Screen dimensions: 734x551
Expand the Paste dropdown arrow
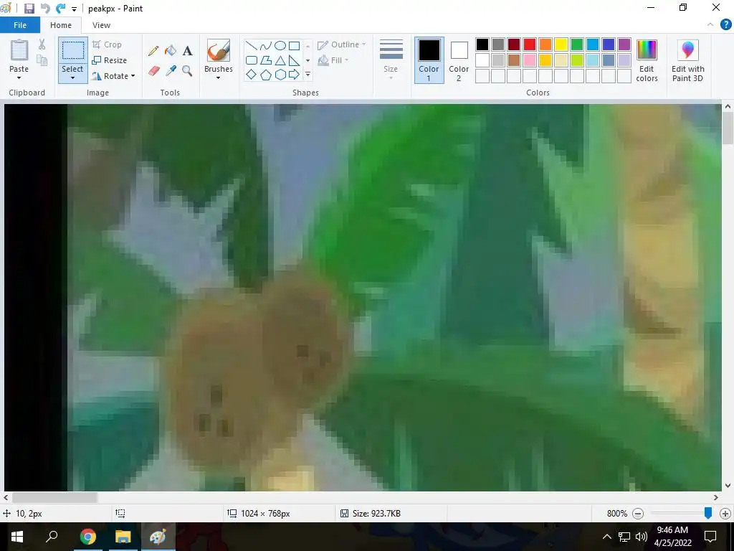point(19,77)
